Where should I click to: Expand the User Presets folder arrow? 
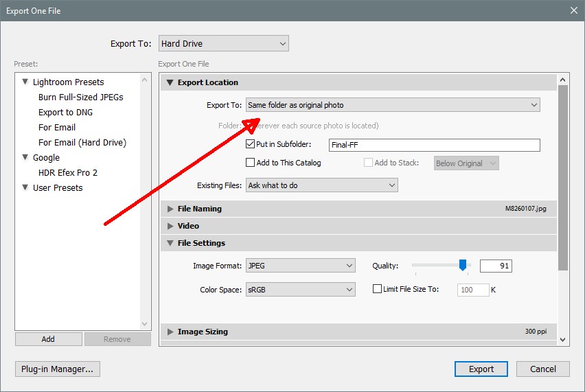(x=25, y=188)
